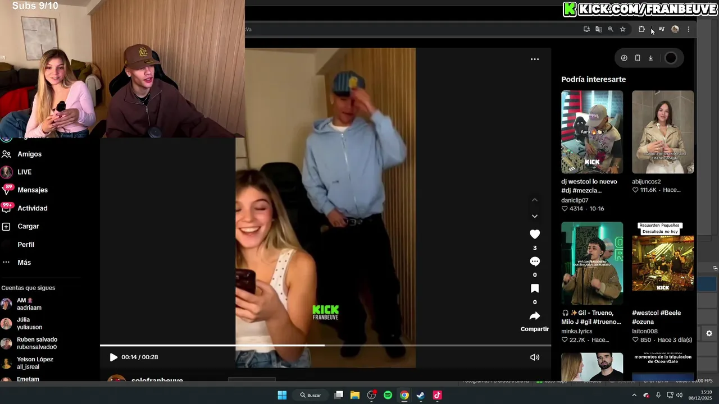Open the TikTok app on the taskbar
This screenshot has height=404, width=719.
[x=437, y=395]
